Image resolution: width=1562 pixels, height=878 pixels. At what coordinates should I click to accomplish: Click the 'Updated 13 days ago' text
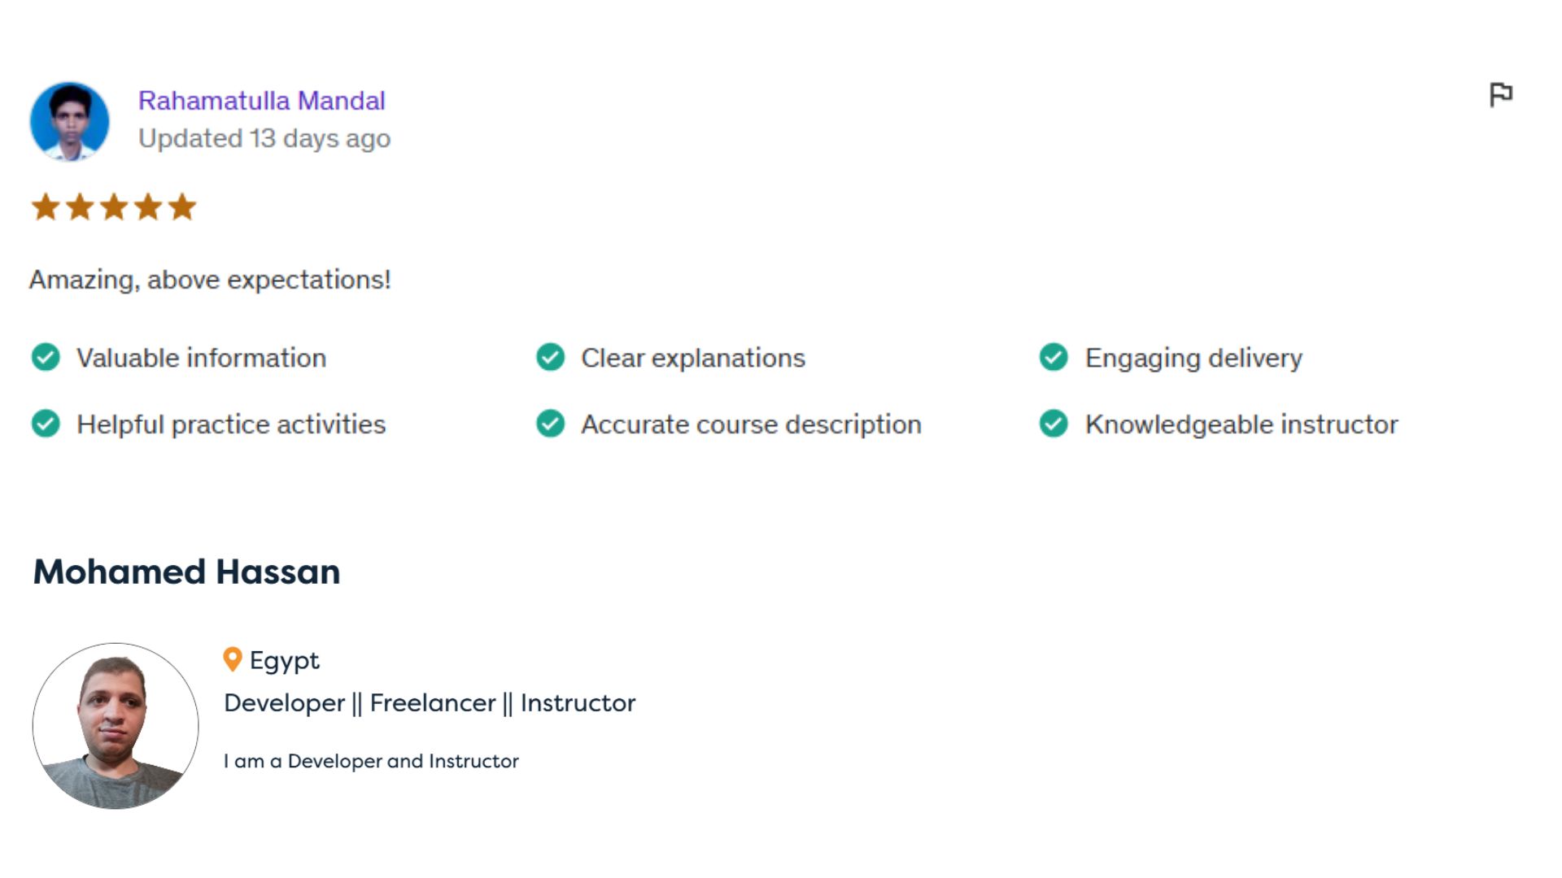(x=264, y=138)
